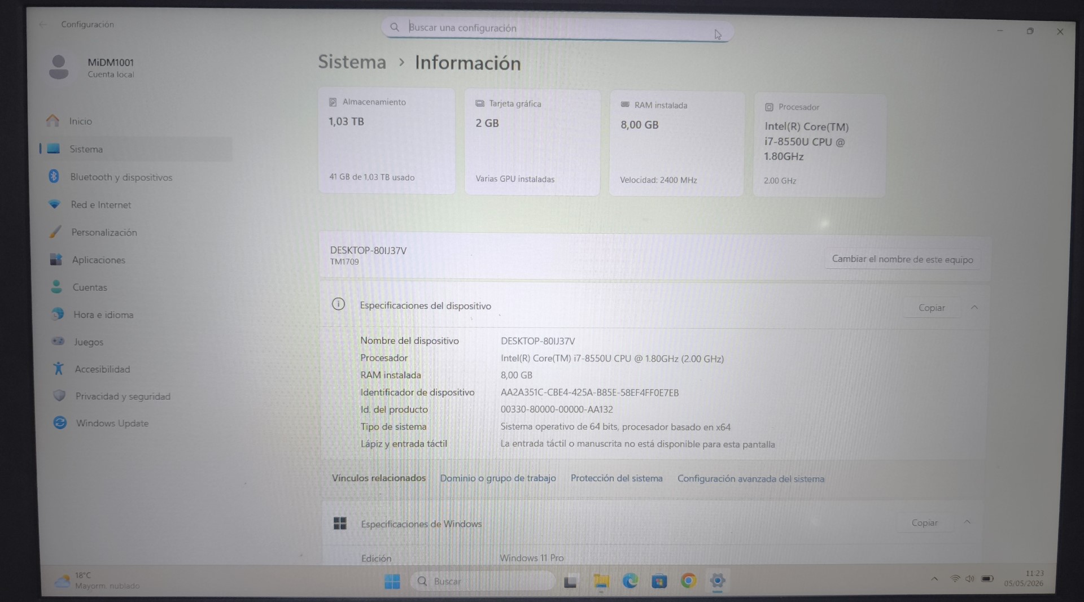Copy the device specifications with Copiar
1084x602 pixels.
[x=932, y=308]
